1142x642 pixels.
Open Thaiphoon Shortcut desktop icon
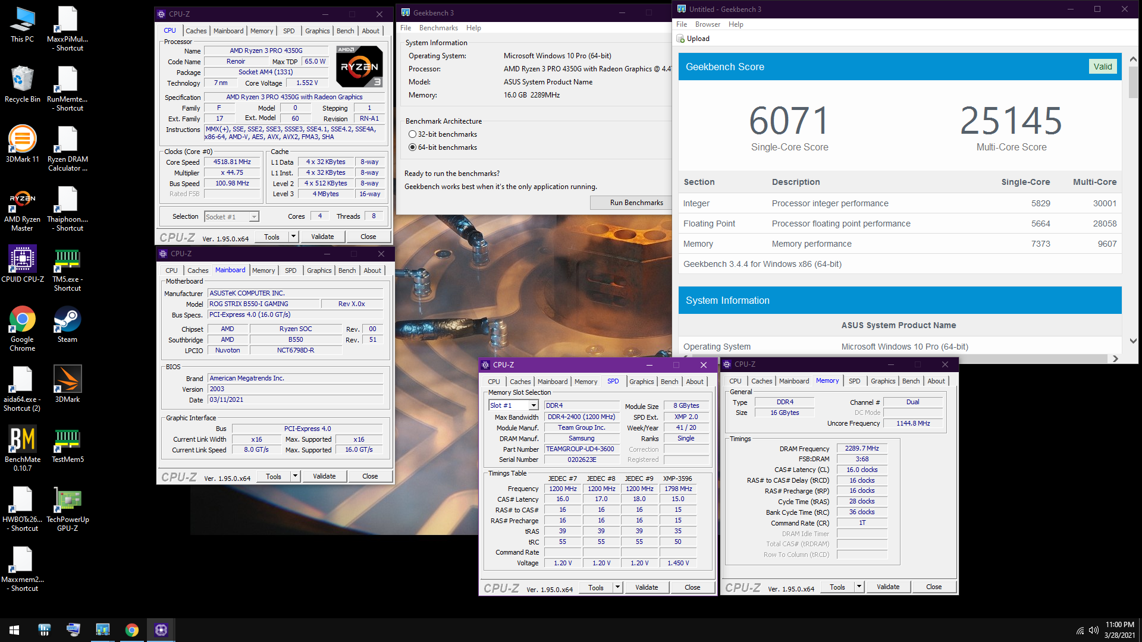(67, 209)
